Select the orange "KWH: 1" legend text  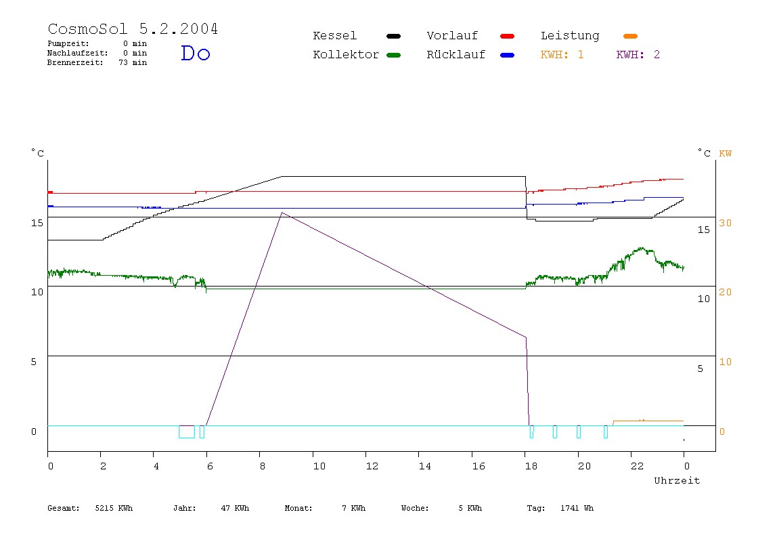[562, 55]
